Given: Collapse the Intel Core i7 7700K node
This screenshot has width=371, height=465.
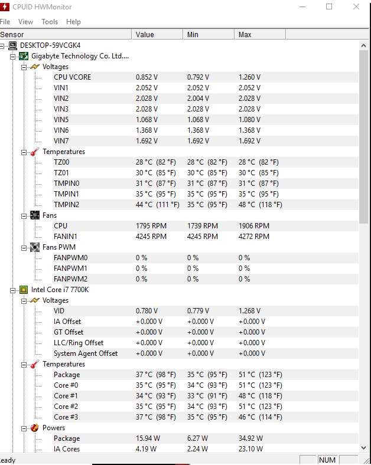Looking at the screenshot, I should [13, 290].
